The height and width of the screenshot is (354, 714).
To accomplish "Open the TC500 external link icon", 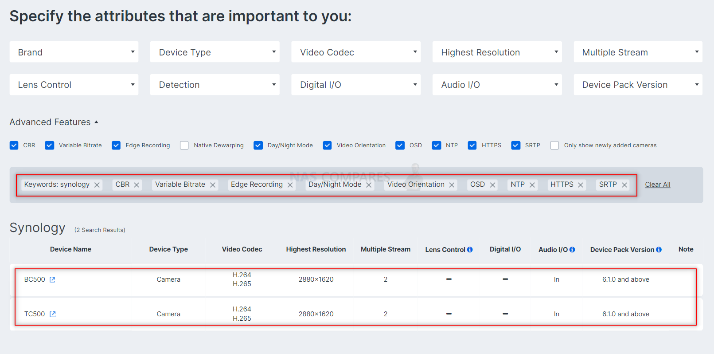I will pos(52,314).
